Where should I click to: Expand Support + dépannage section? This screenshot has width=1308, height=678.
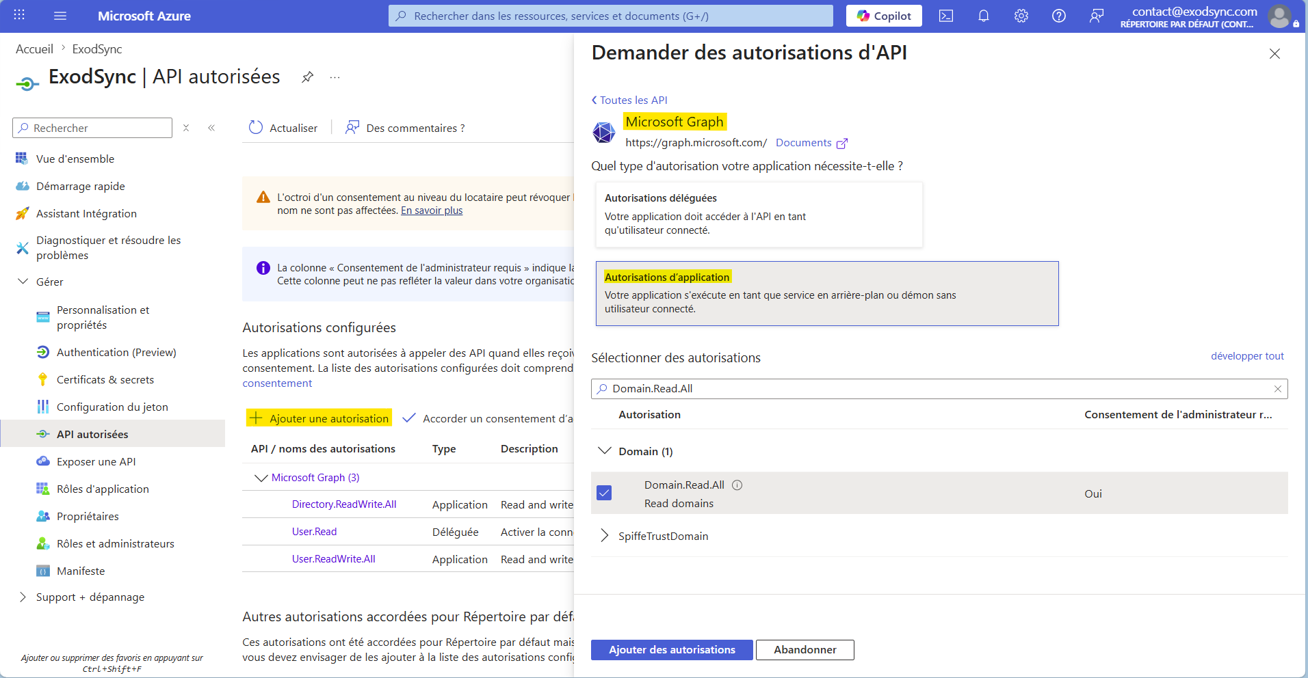tap(23, 597)
